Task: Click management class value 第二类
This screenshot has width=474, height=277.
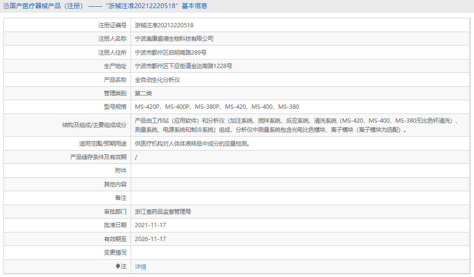Action: (x=143, y=93)
